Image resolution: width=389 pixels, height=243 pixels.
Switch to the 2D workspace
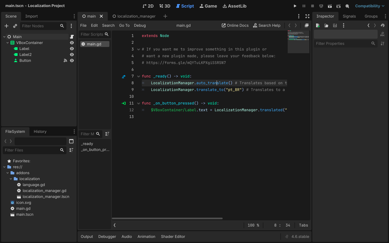(x=148, y=6)
